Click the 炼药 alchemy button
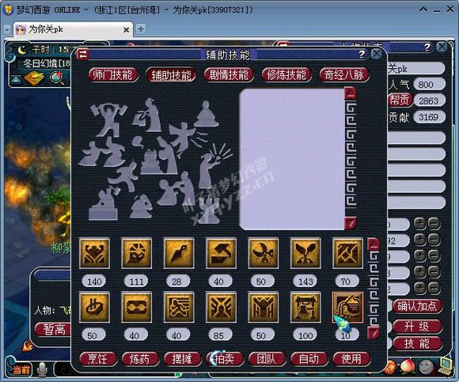 (140, 358)
